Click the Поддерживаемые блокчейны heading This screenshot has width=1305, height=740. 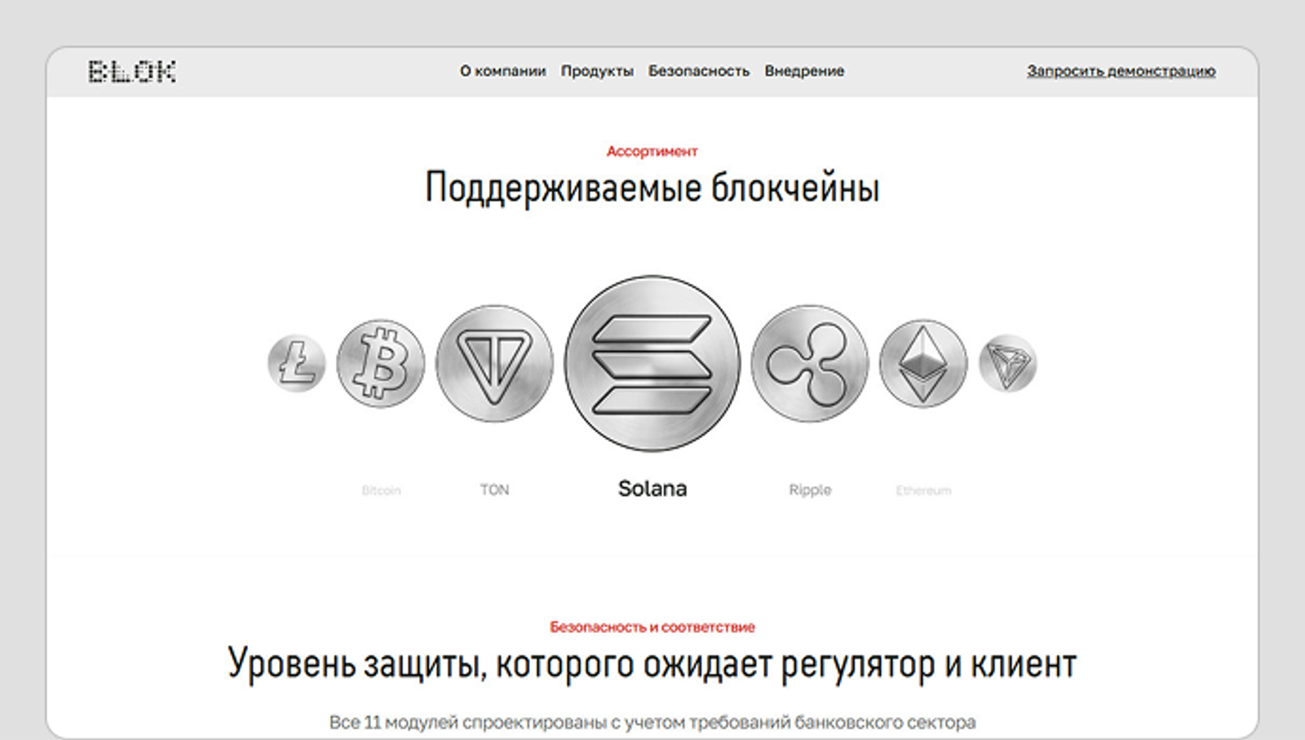click(x=652, y=188)
